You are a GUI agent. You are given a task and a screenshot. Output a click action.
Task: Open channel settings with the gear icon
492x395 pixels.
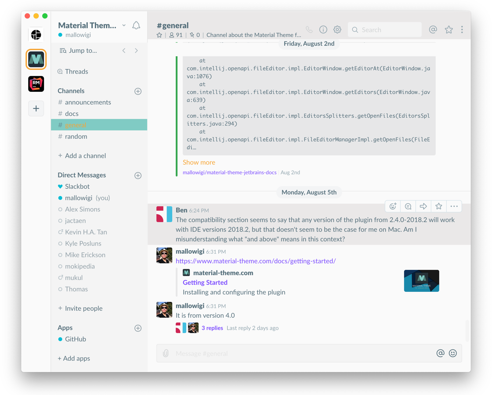[337, 29]
